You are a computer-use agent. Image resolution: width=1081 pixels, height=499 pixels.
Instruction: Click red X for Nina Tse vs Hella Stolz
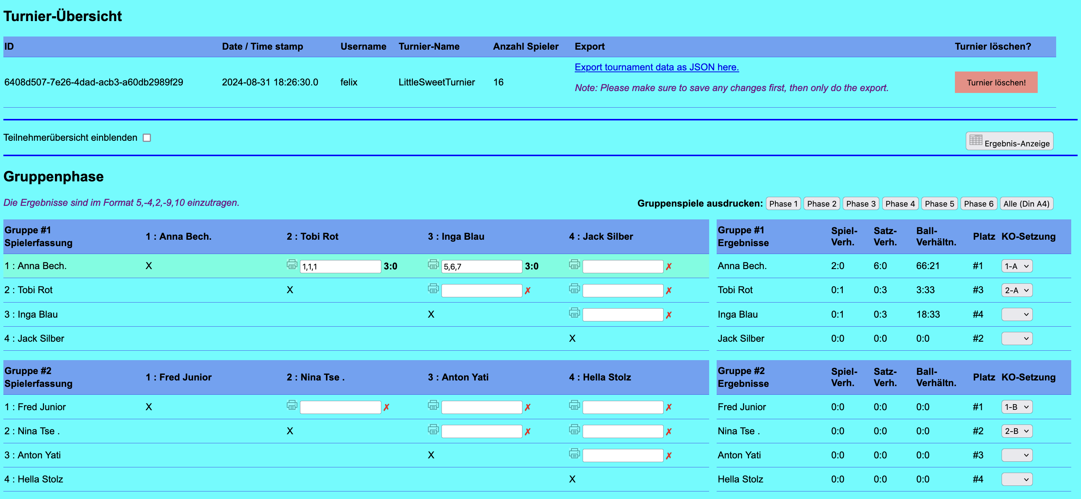(x=668, y=432)
